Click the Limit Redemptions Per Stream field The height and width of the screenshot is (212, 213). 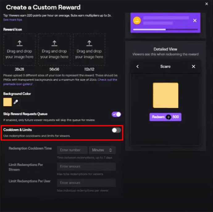[x=86, y=167]
